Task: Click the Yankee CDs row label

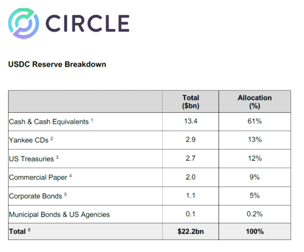Action: 29,140
